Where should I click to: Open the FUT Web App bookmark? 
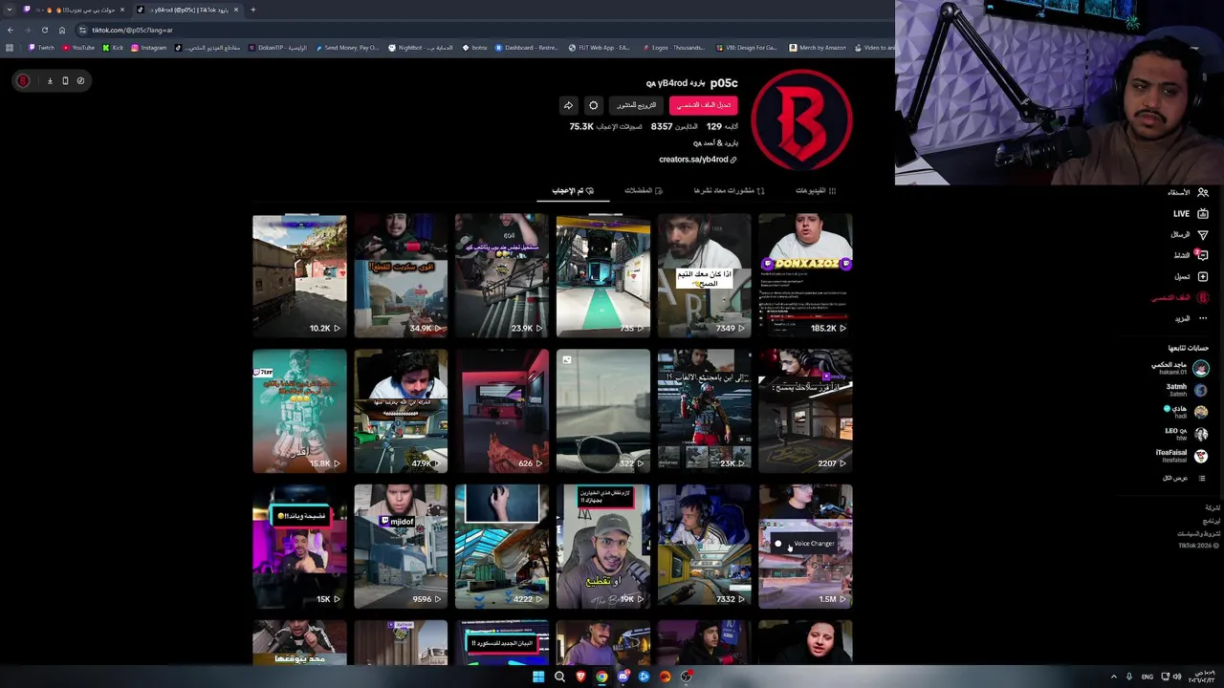point(599,48)
